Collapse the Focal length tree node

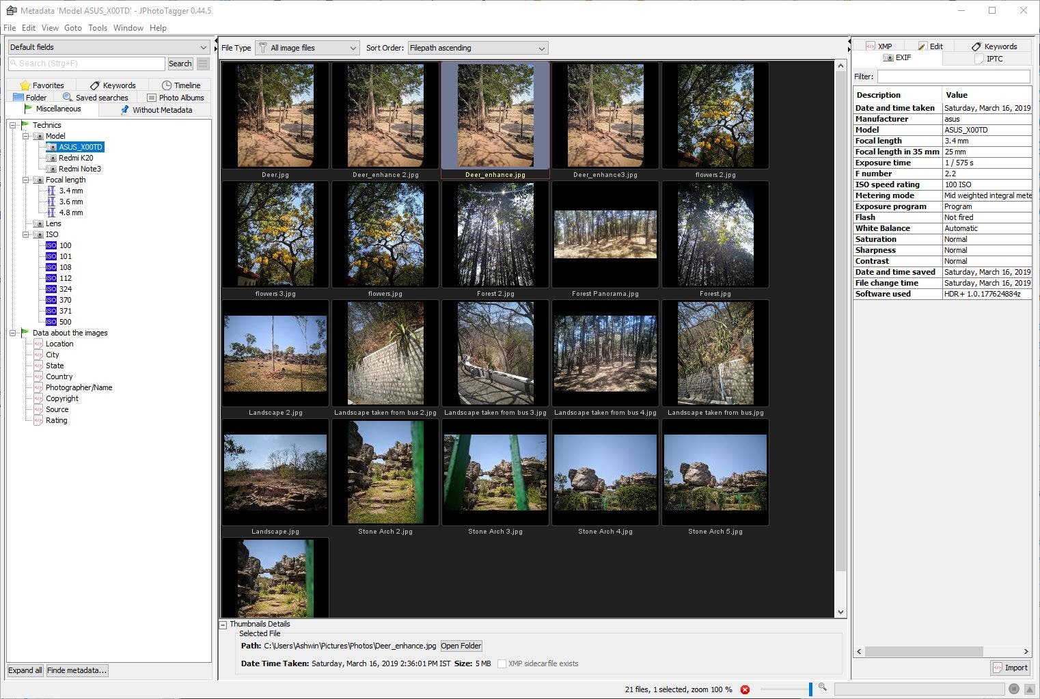pos(26,180)
